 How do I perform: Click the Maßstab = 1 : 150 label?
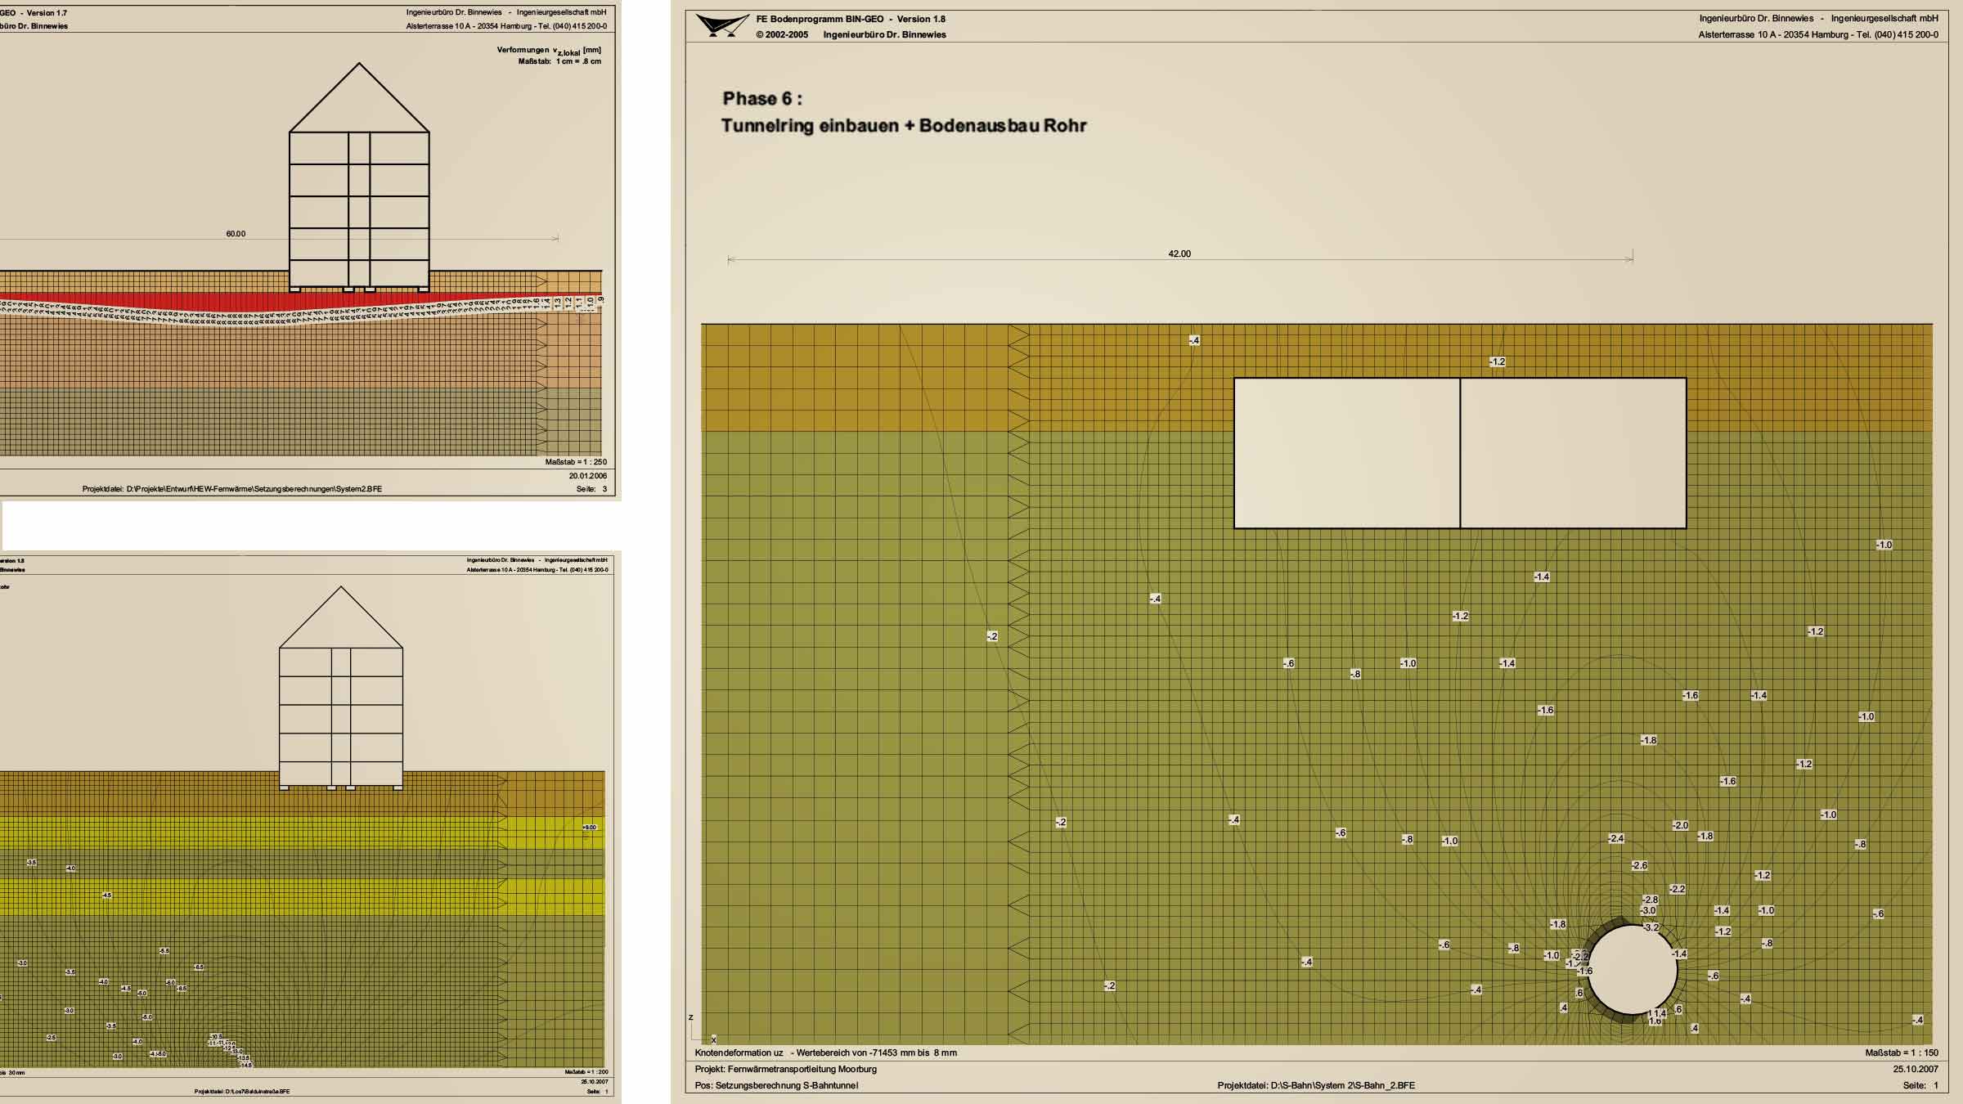pos(1902,1052)
